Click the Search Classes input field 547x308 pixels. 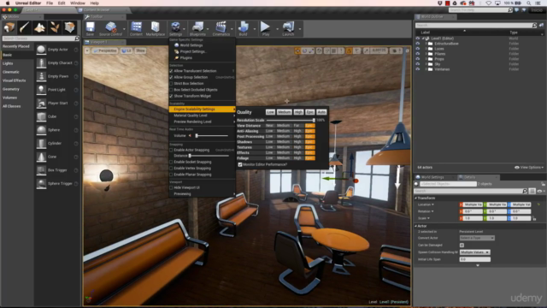coord(40,38)
